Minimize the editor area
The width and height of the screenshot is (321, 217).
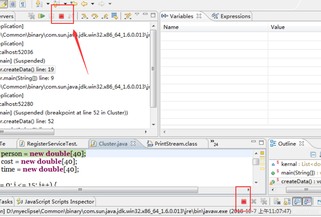point(253,141)
